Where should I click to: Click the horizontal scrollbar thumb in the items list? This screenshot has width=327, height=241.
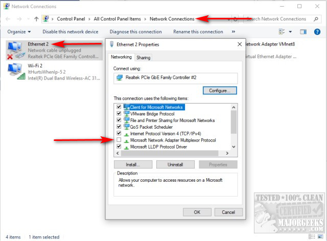tap(170, 153)
